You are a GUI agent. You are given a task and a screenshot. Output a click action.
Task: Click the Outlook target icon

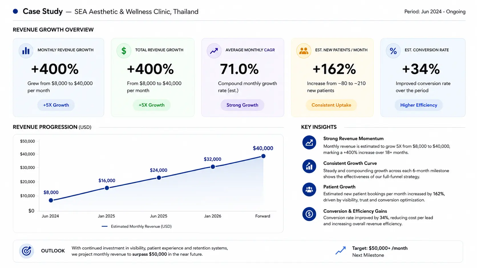[27, 251]
